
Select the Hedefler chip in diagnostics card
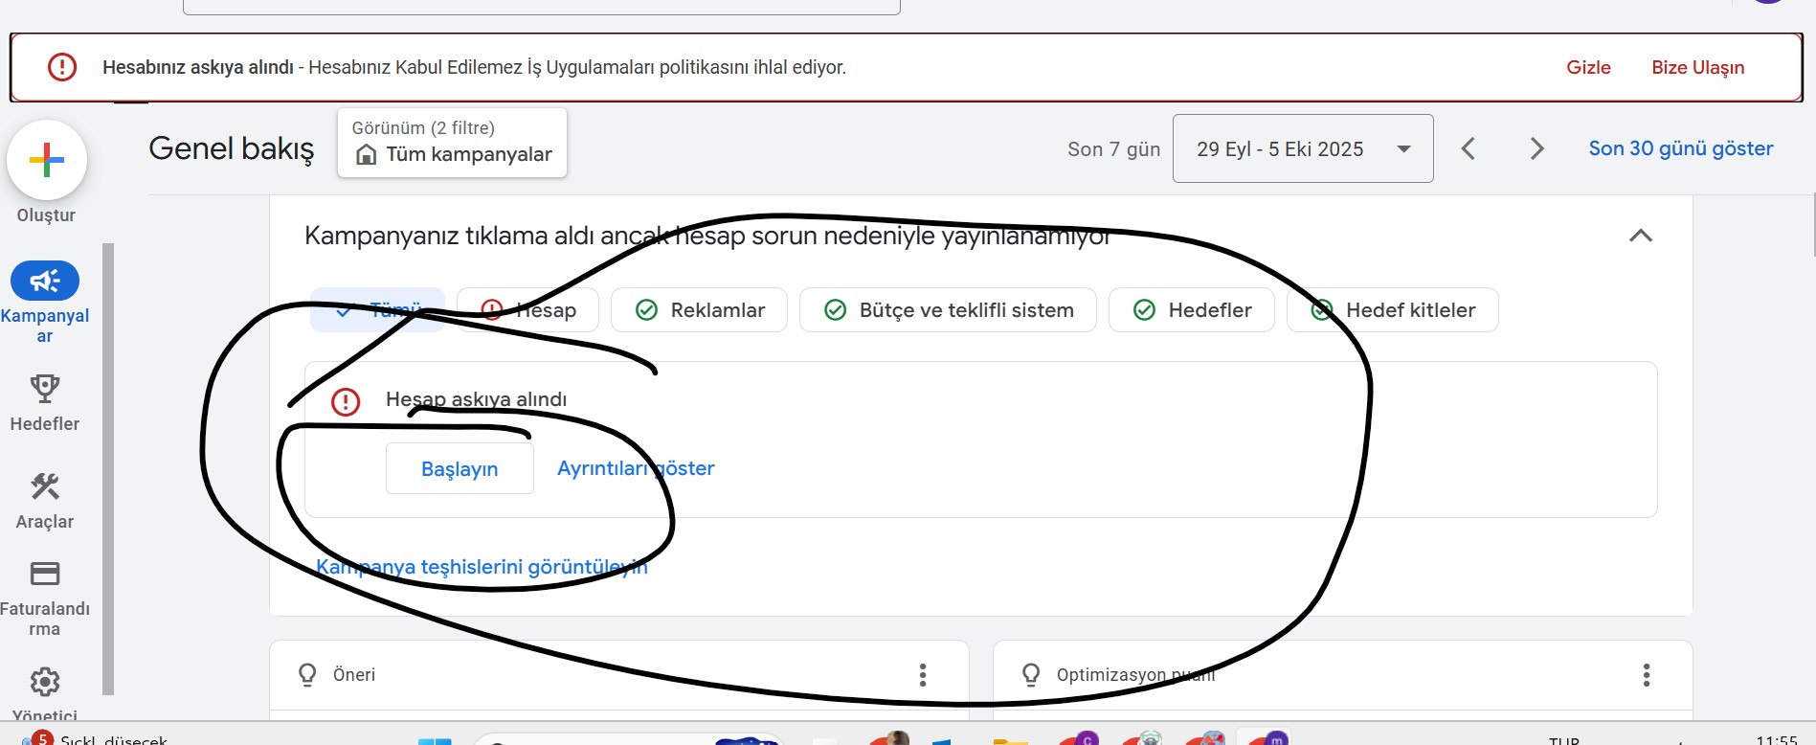point(1192,310)
